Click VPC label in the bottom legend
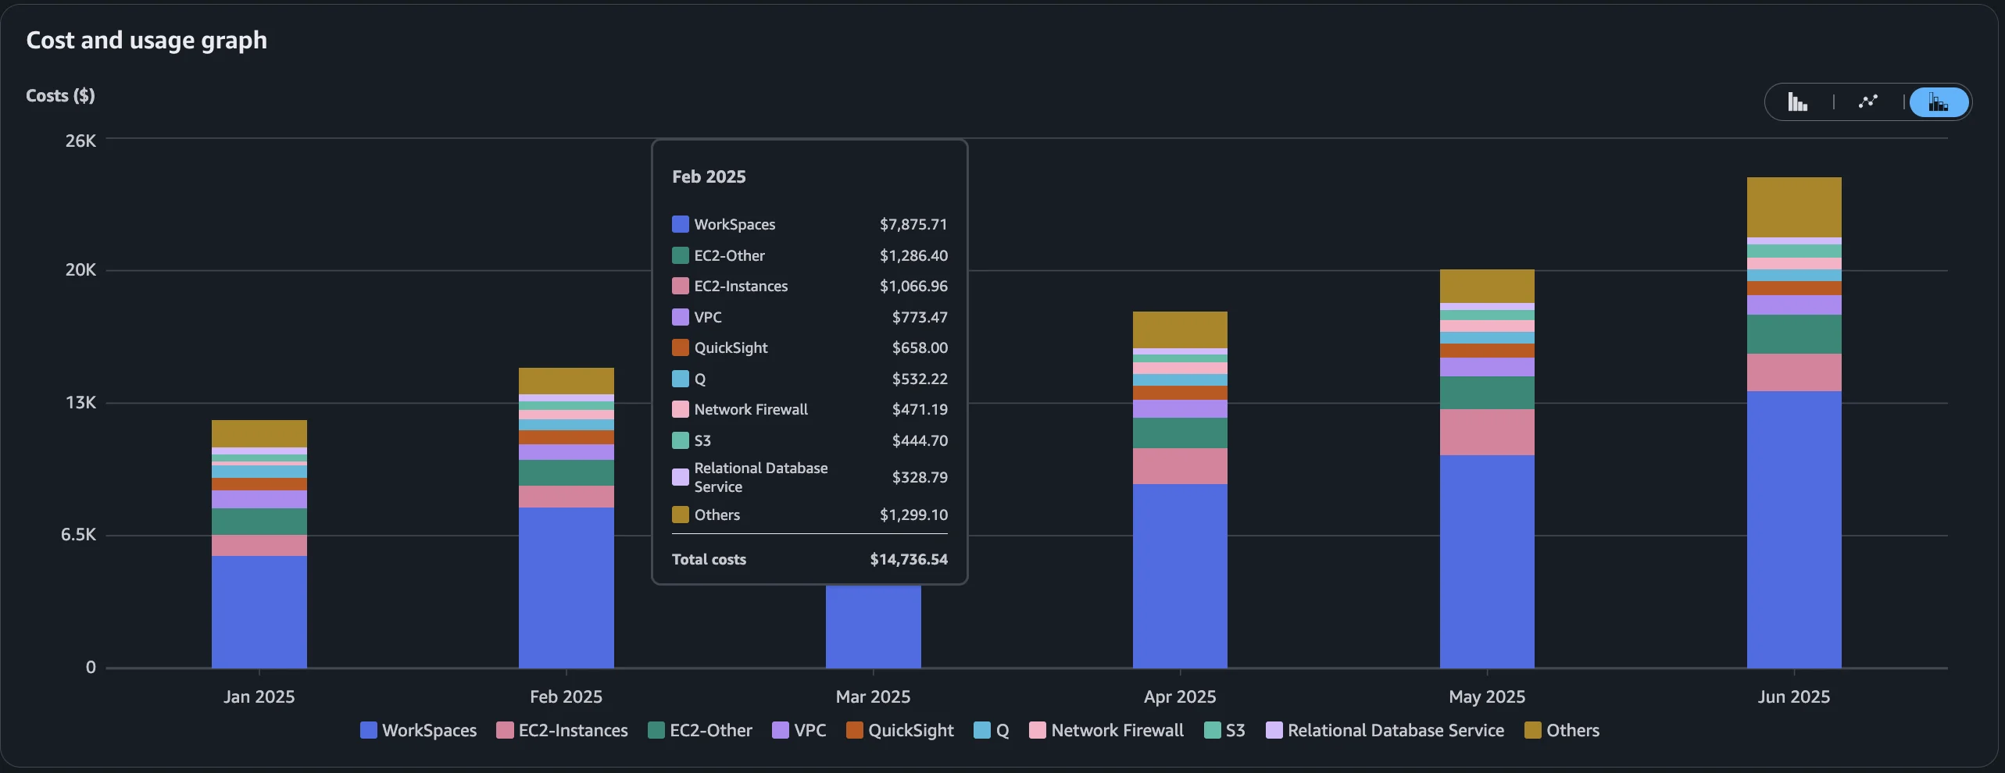The height and width of the screenshot is (773, 2005). [810, 730]
